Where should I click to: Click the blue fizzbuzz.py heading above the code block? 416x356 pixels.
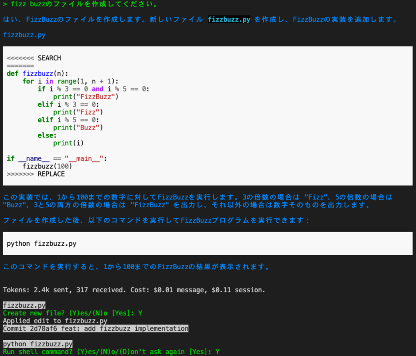24,35
